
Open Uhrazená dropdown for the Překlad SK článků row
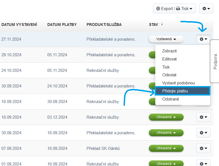(x=166, y=148)
